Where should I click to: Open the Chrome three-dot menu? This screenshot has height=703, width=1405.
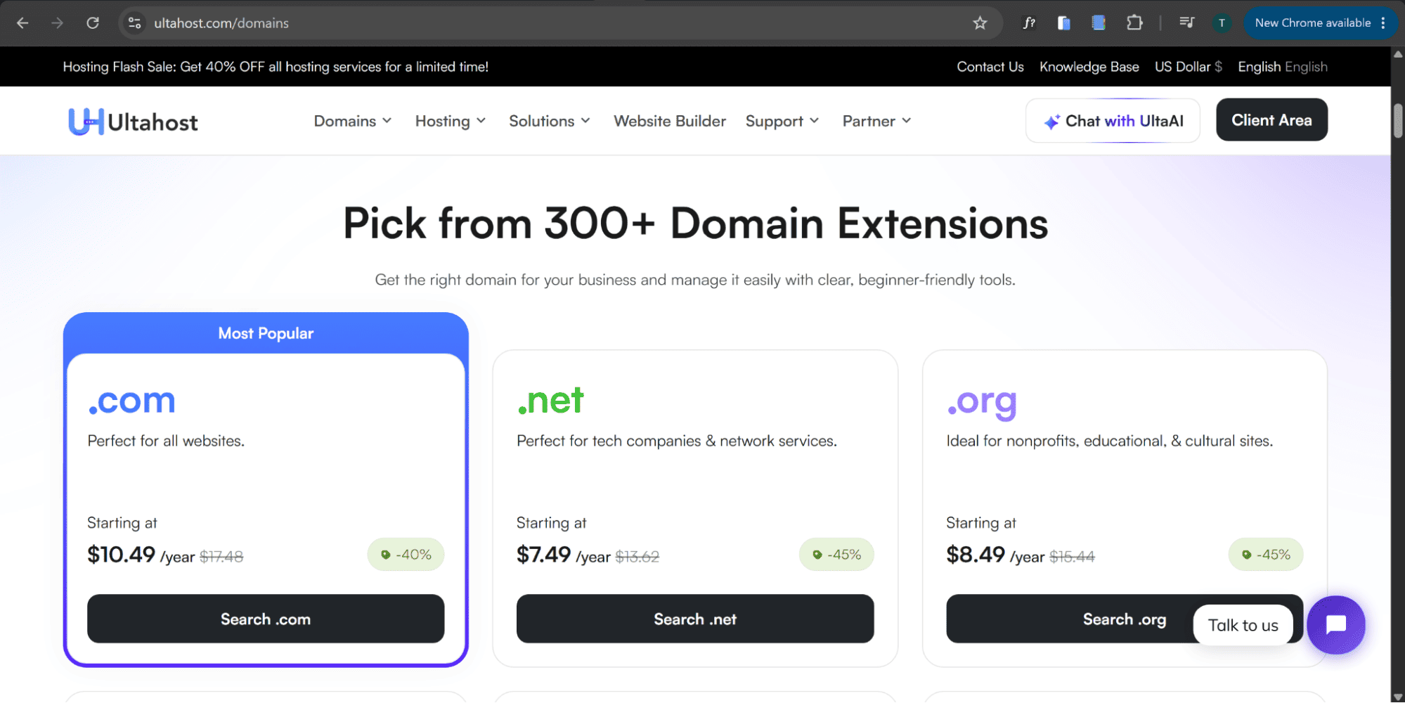tap(1383, 23)
